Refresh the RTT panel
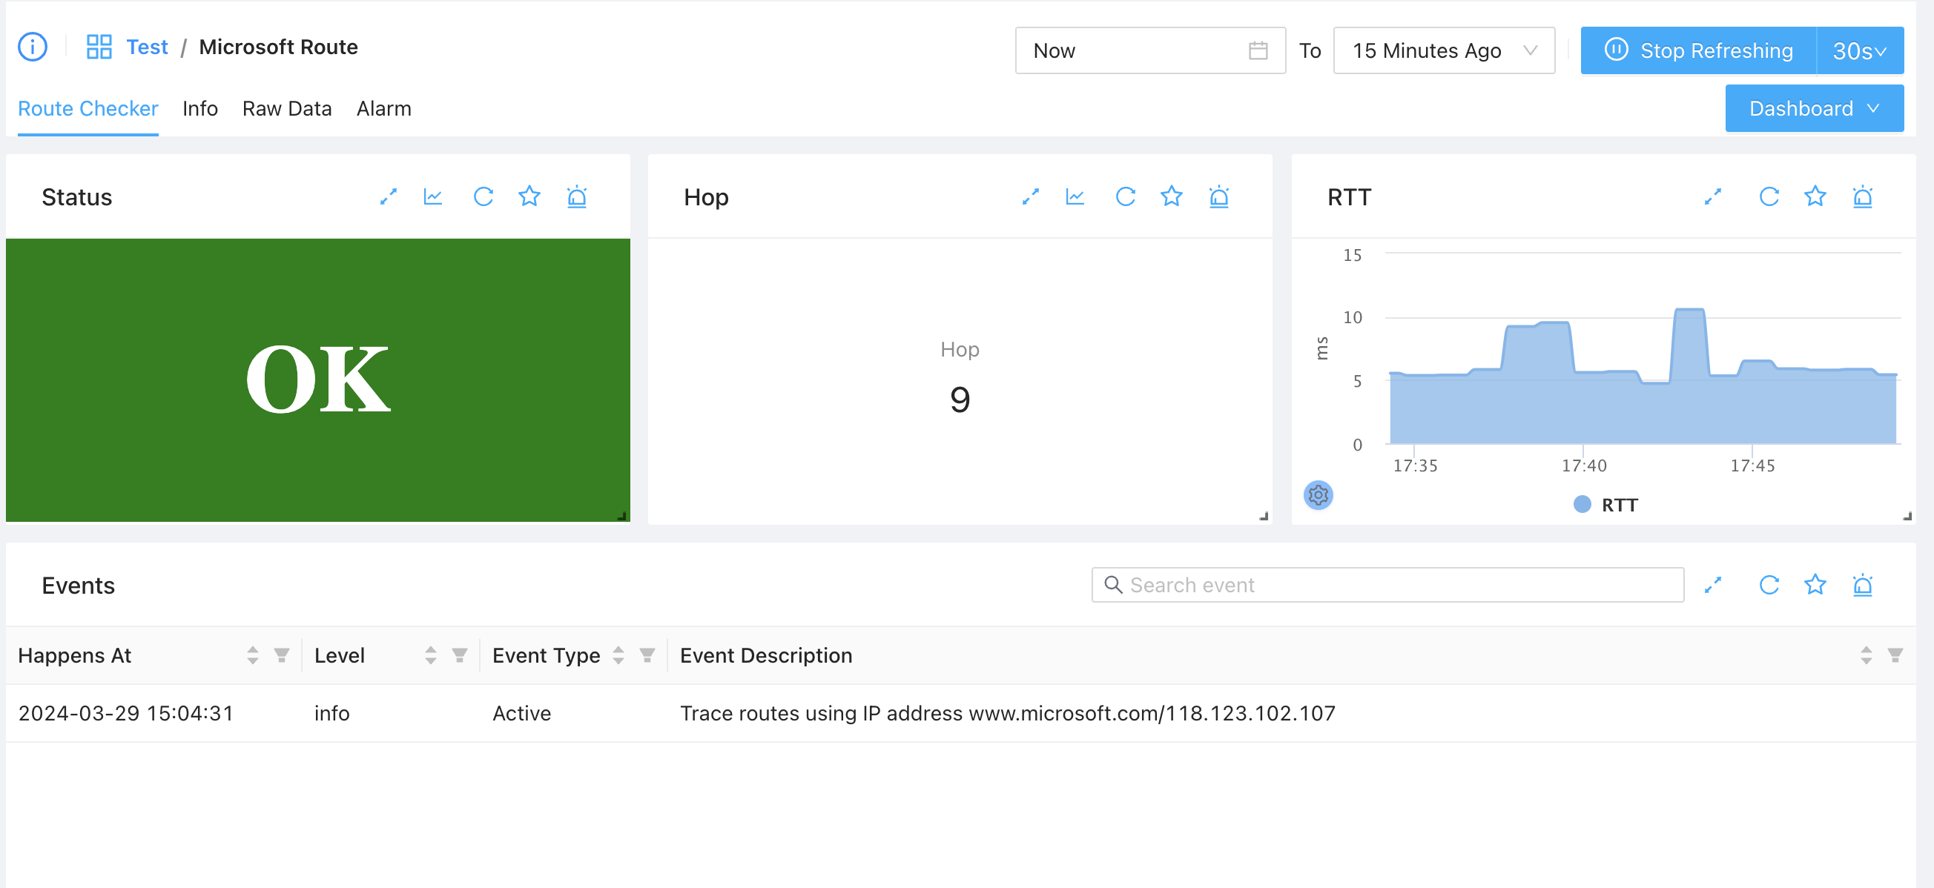Screen dimensions: 1934x888 [1769, 196]
